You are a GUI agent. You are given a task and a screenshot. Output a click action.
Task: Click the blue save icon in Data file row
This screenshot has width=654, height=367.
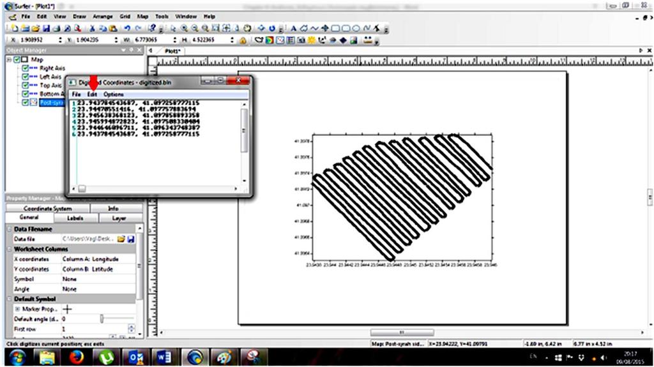[x=130, y=239]
